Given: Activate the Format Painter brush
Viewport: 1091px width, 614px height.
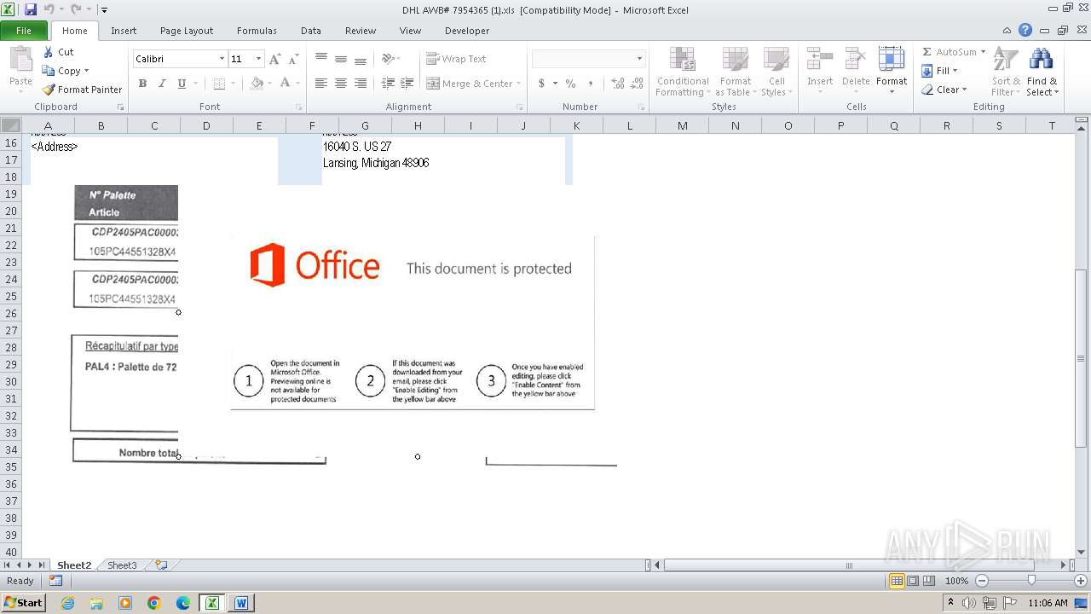Looking at the screenshot, I should pyautogui.click(x=82, y=90).
